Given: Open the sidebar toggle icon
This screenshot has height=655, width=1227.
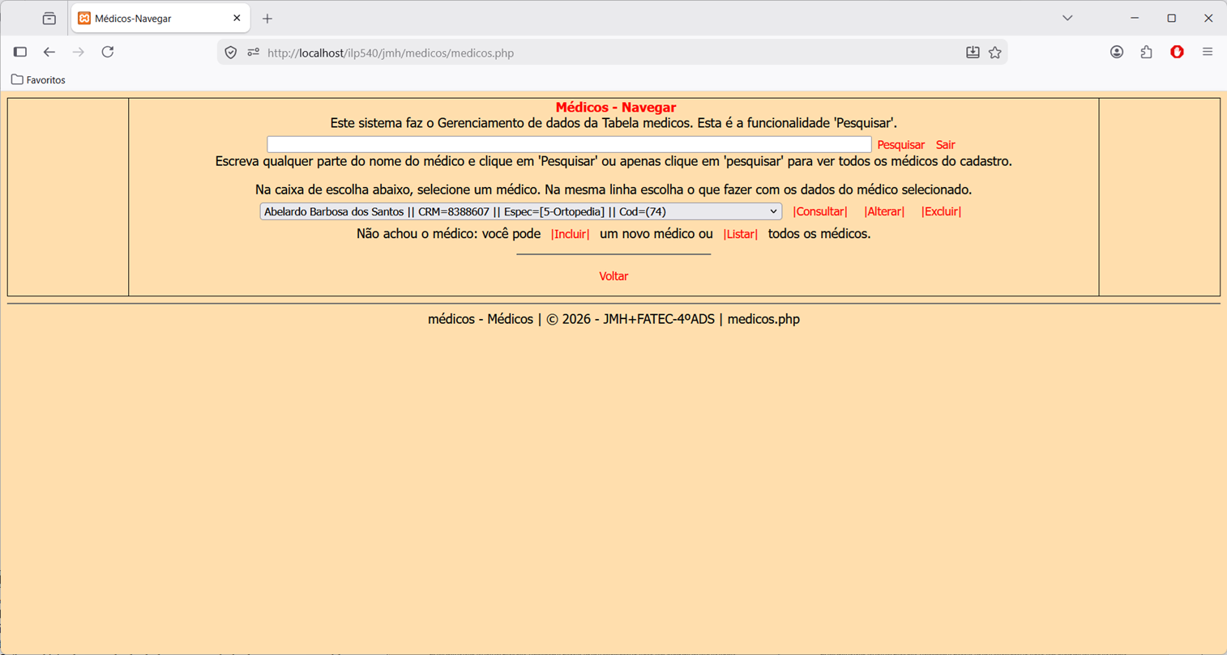Looking at the screenshot, I should click(20, 52).
